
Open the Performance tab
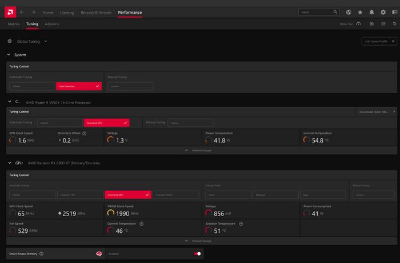tap(130, 13)
